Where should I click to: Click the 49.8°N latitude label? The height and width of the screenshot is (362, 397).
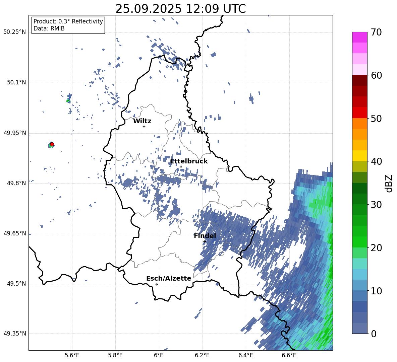16,183
